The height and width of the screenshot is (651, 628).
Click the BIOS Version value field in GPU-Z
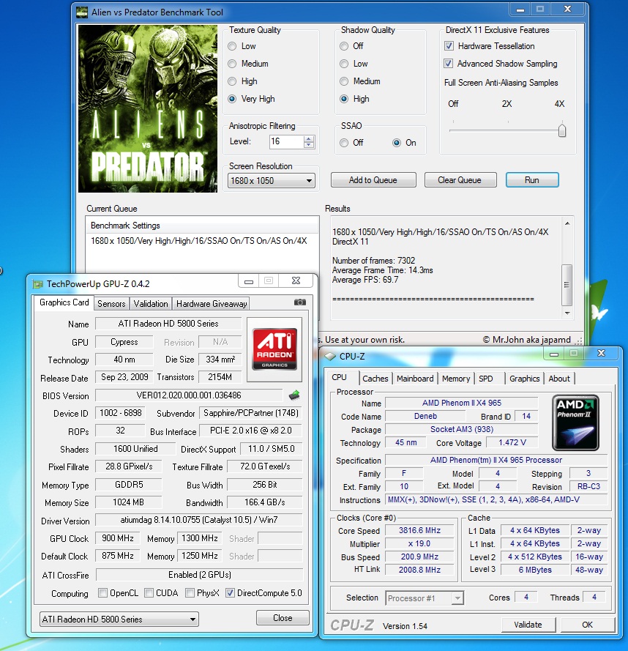coord(189,395)
